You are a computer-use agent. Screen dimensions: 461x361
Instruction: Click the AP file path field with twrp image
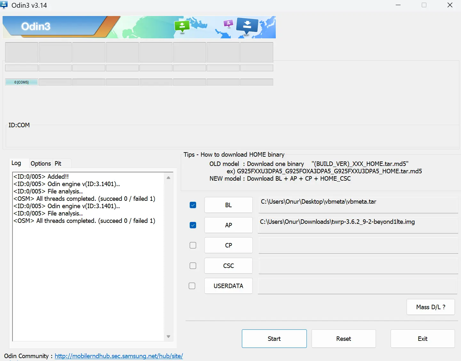pyautogui.click(x=358, y=225)
